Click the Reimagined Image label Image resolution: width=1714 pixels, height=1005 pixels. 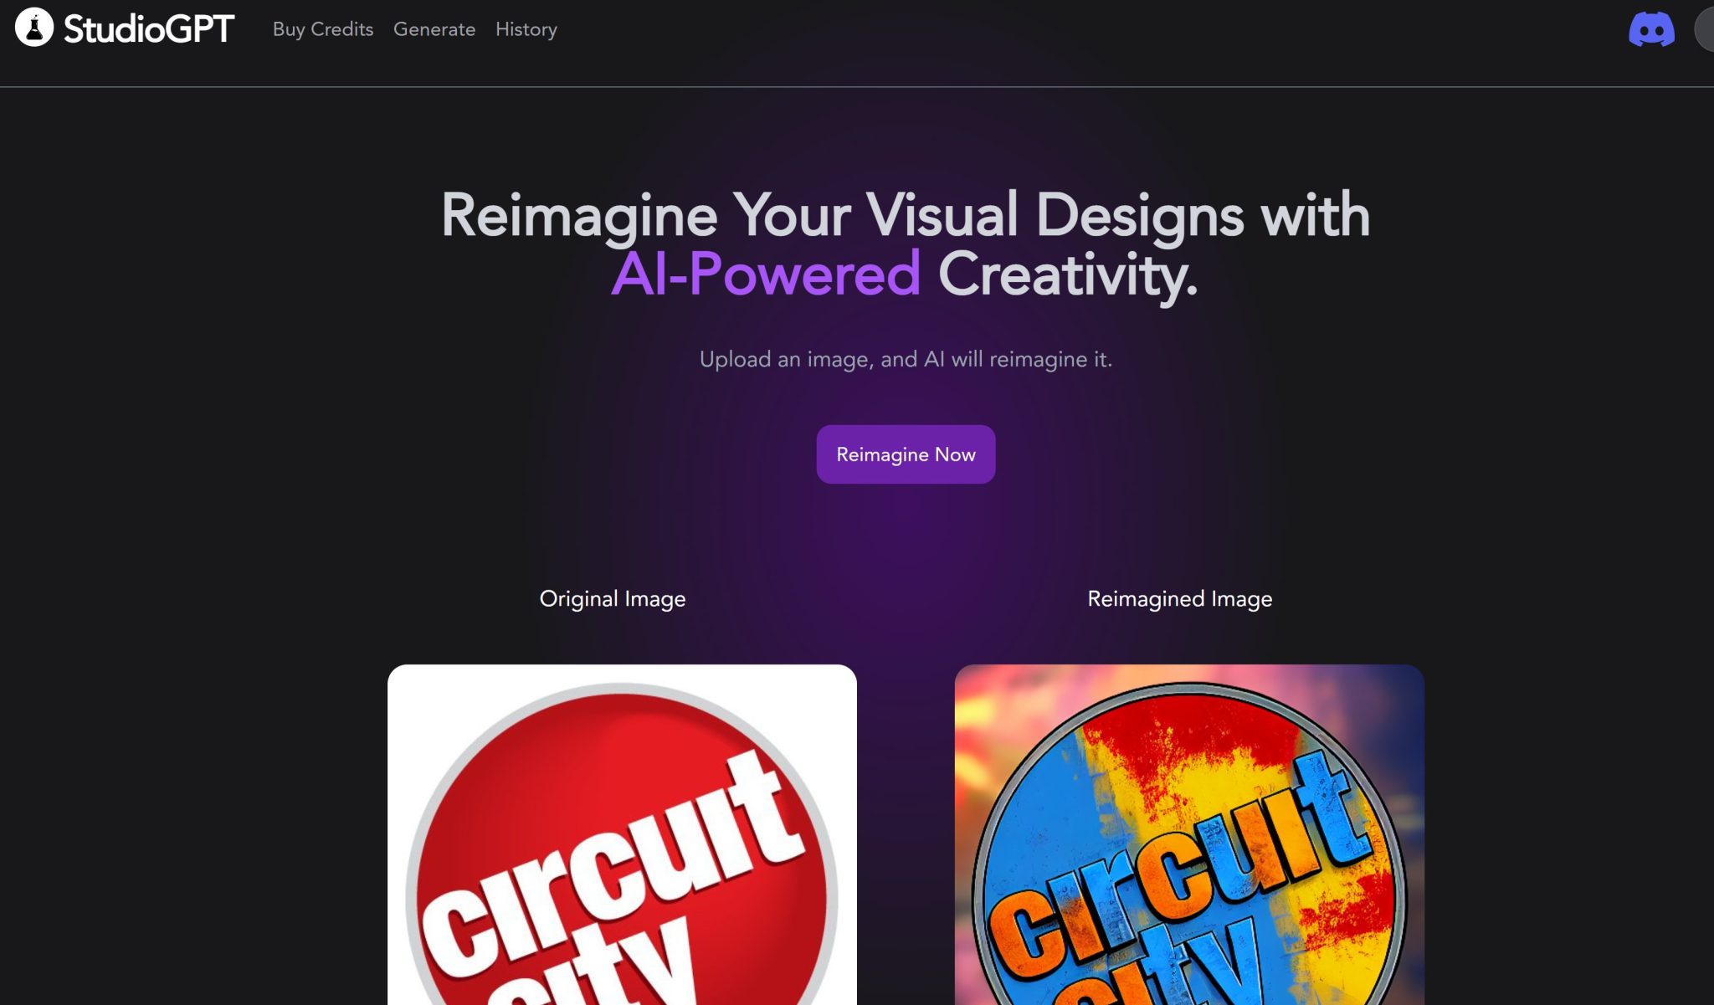(1180, 599)
